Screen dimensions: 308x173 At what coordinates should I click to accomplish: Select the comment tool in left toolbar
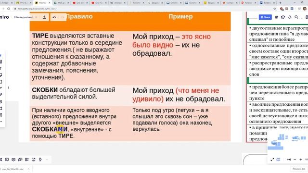click(x=1, y=101)
